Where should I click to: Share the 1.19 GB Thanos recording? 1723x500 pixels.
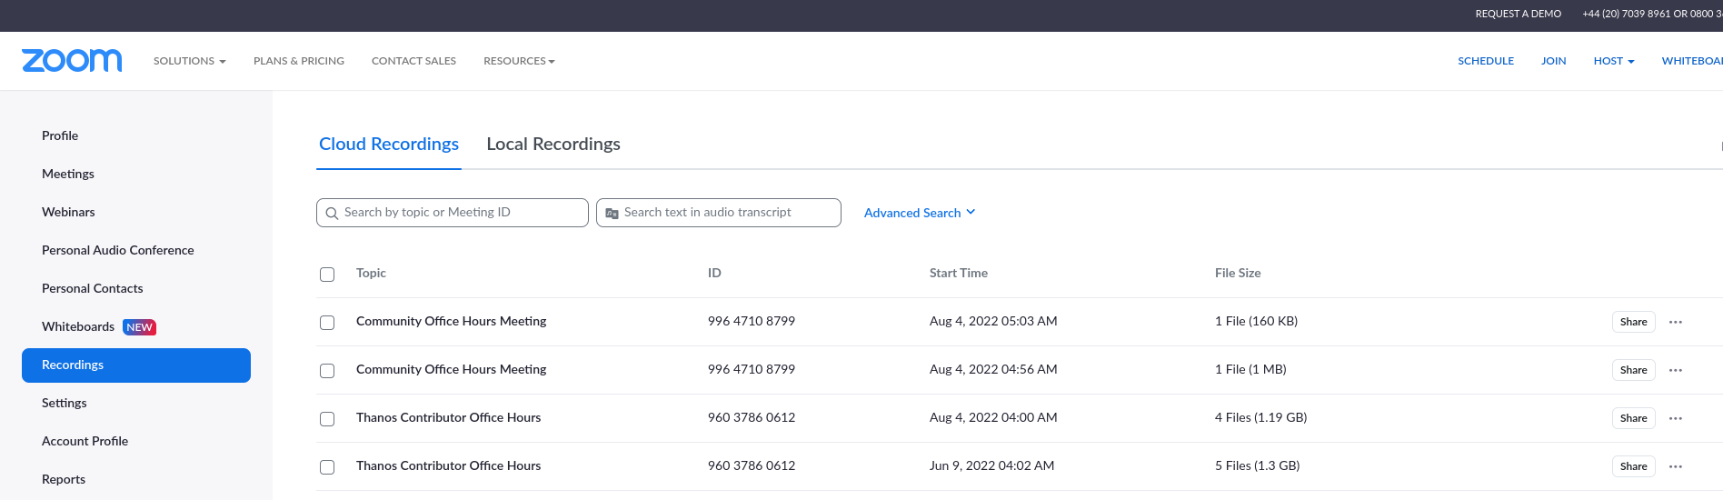(x=1633, y=418)
